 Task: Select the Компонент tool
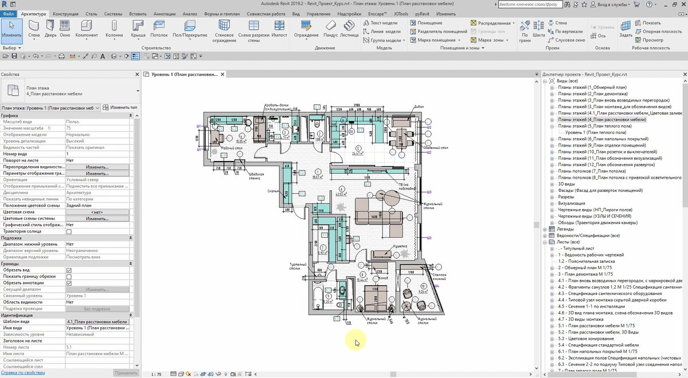click(87, 30)
